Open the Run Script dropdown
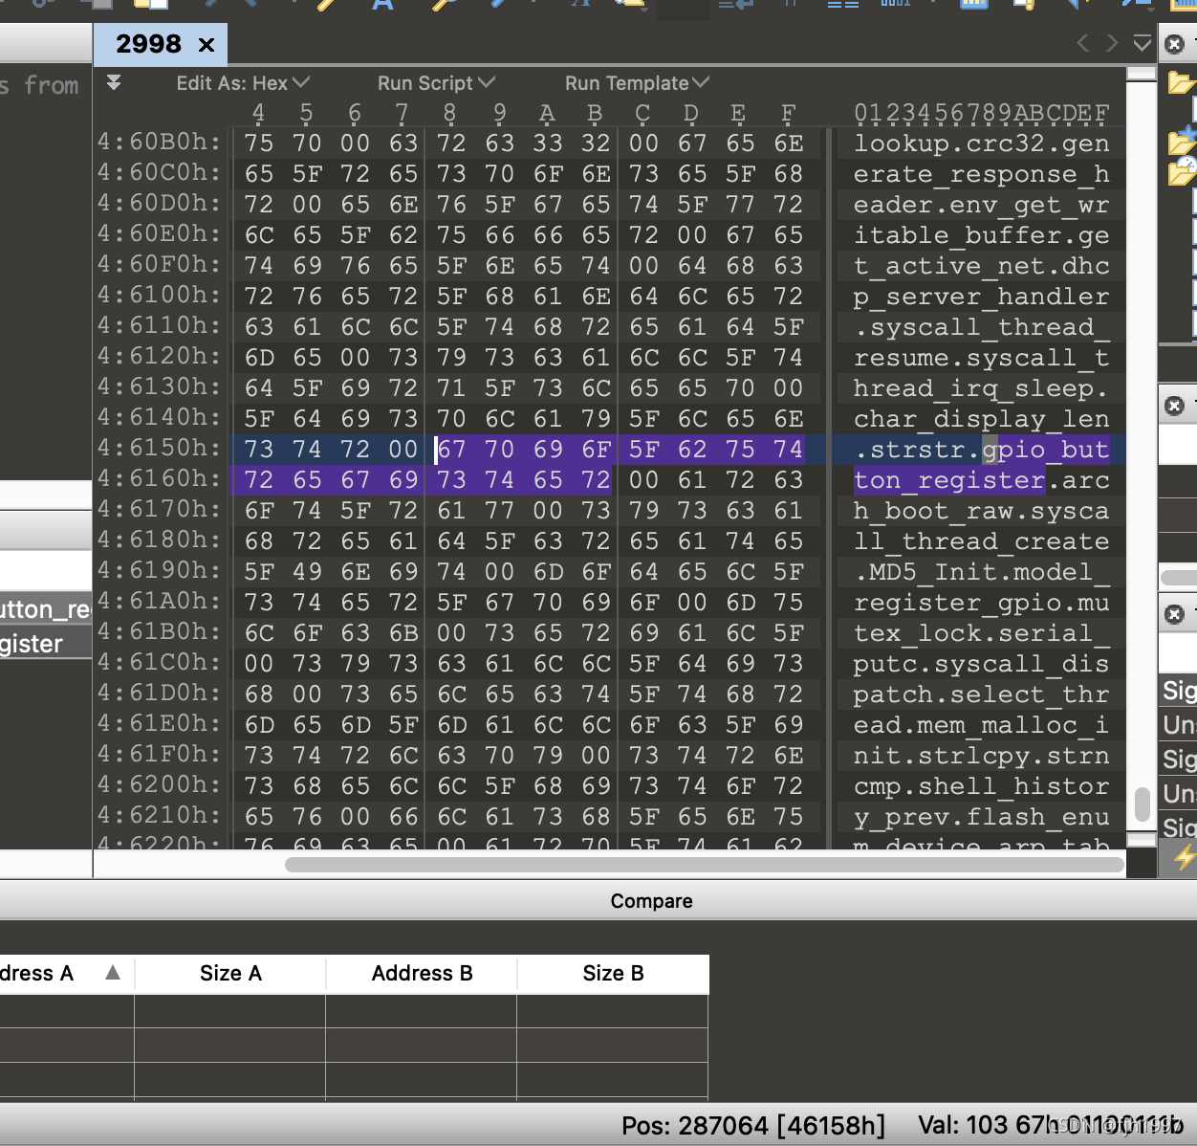 tap(436, 83)
